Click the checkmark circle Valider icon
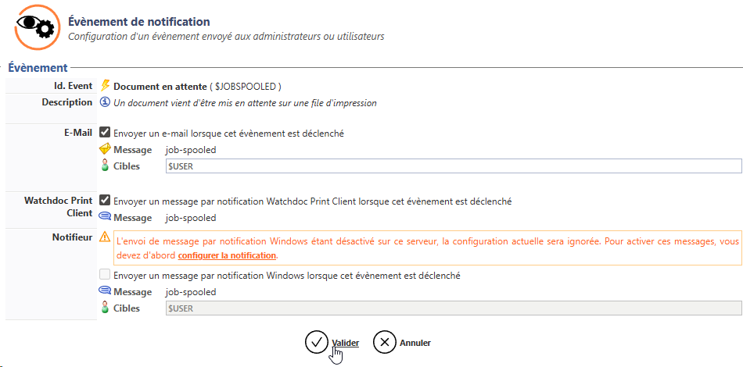743x367 pixels. (x=316, y=342)
